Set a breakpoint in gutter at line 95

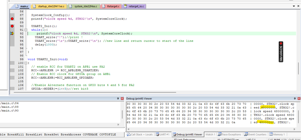coord(12,45)
